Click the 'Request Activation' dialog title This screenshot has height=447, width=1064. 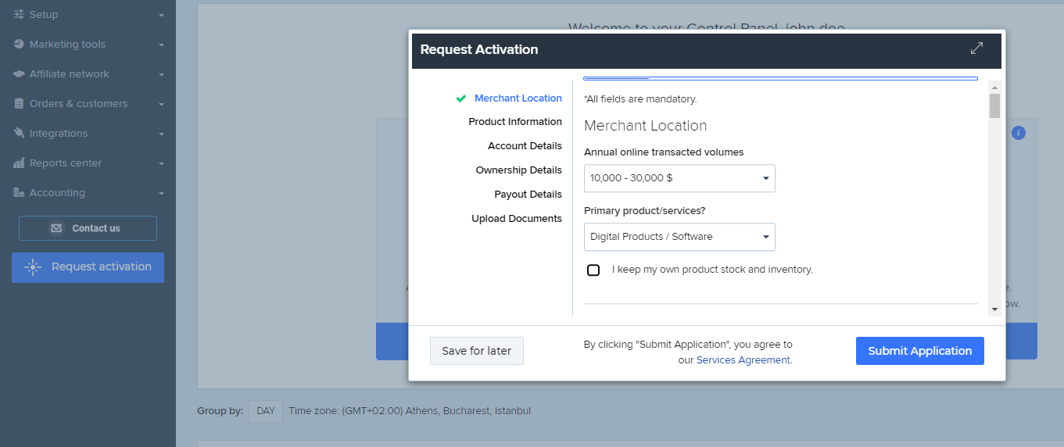(x=479, y=49)
